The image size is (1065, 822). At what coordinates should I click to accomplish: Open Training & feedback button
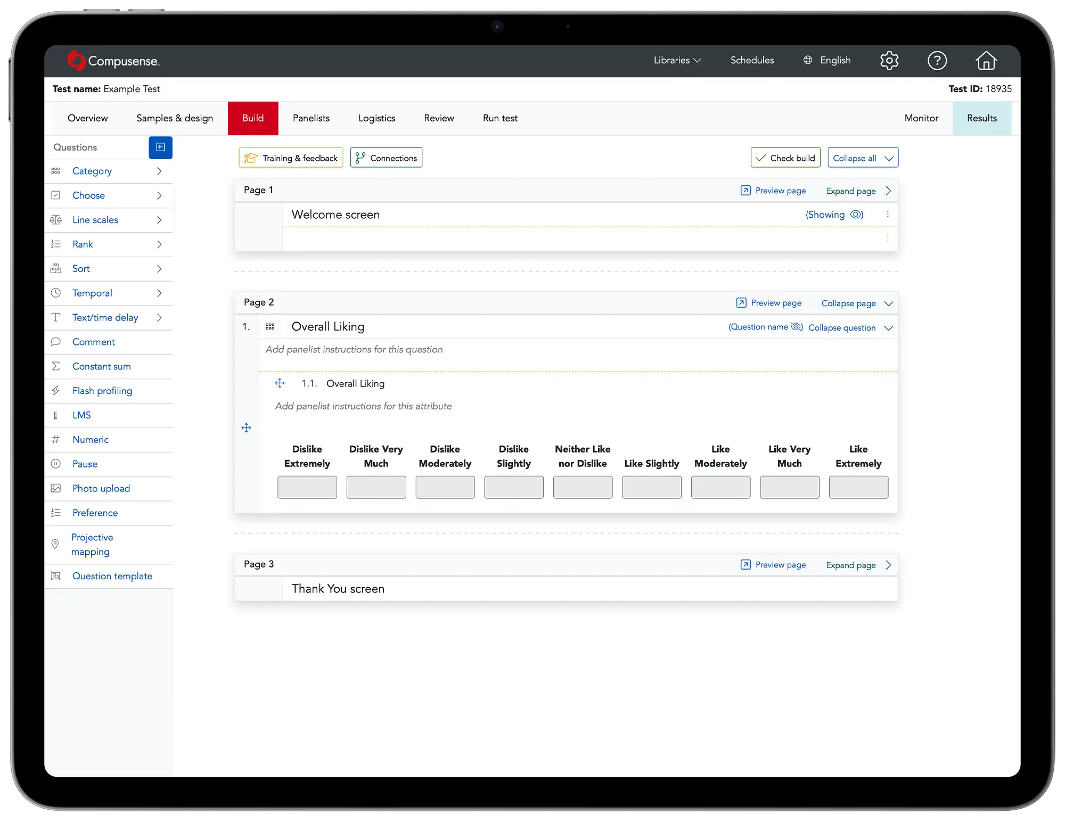[x=291, y=158]
